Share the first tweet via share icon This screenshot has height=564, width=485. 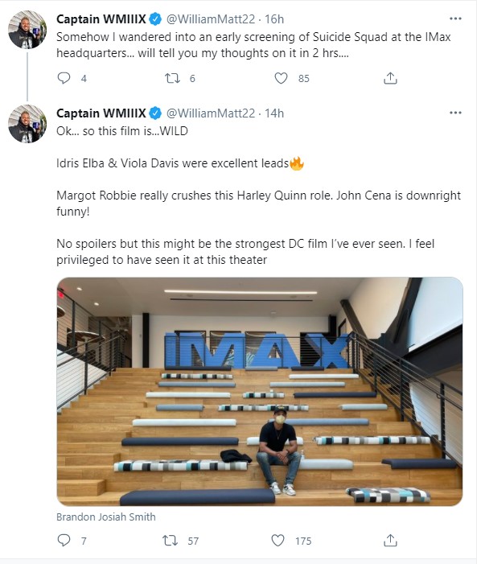390,78
